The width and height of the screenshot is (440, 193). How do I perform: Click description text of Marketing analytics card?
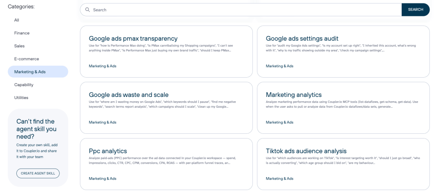coord(342,104)
